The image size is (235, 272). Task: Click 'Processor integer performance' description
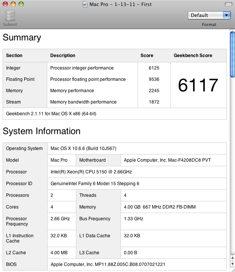(x=82, y=68)
